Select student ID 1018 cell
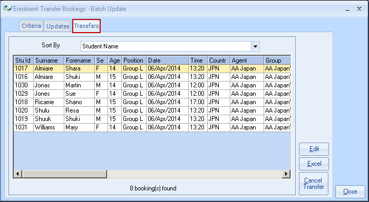Viewport: 369px width, 202px height. 24,102
